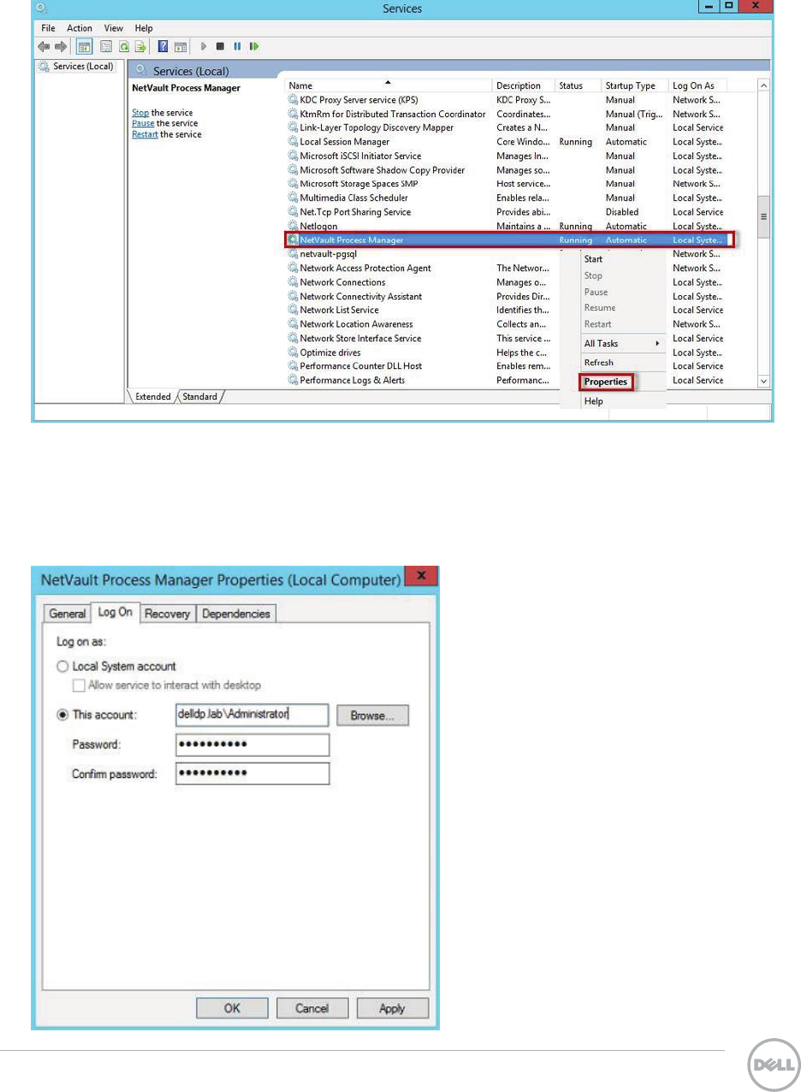The image size is (801, 1092).
Task: Open the Action menu
Action: tap(80, 28)
